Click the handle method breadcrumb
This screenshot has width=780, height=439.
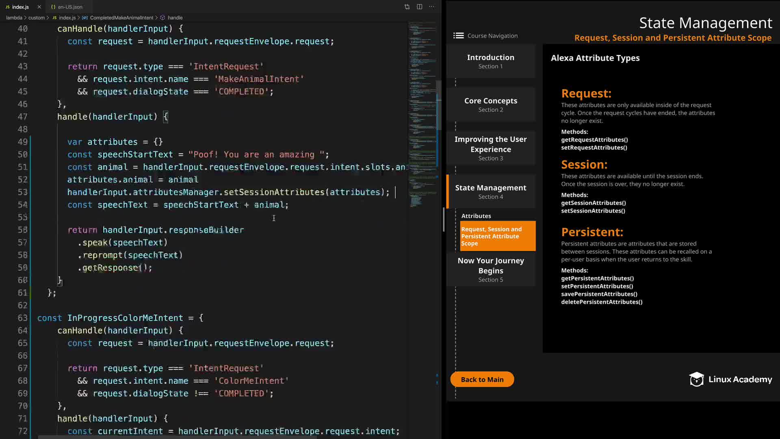[x=175, y=18]
